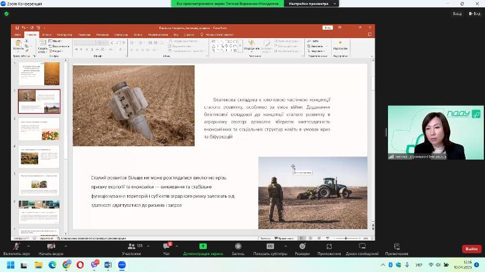The image size is (485, 272).
Task: Select the shared PowerPoint Файл tab
Action: pyautogui.click(x=18, y=35)
